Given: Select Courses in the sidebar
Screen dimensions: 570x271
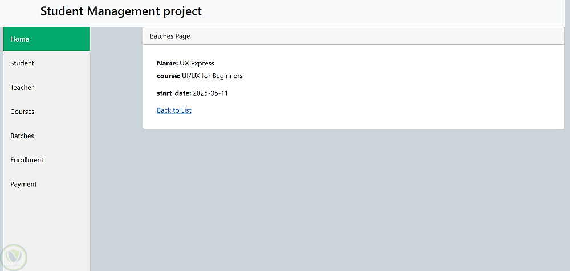Looking at the screenshot, I should (x=23, y=112).
